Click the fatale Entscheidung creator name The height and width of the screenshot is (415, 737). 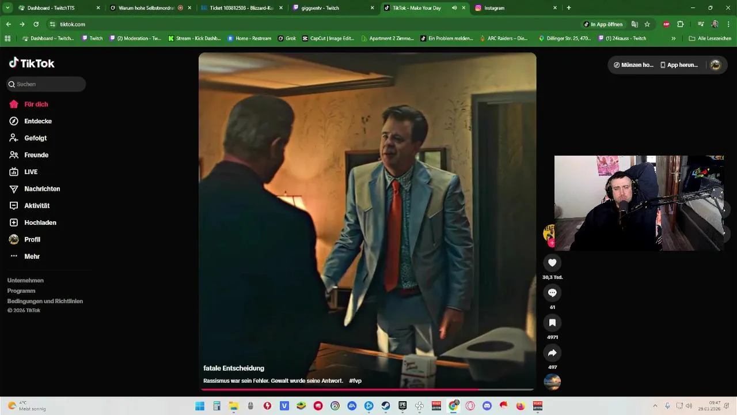coord(234,368)
